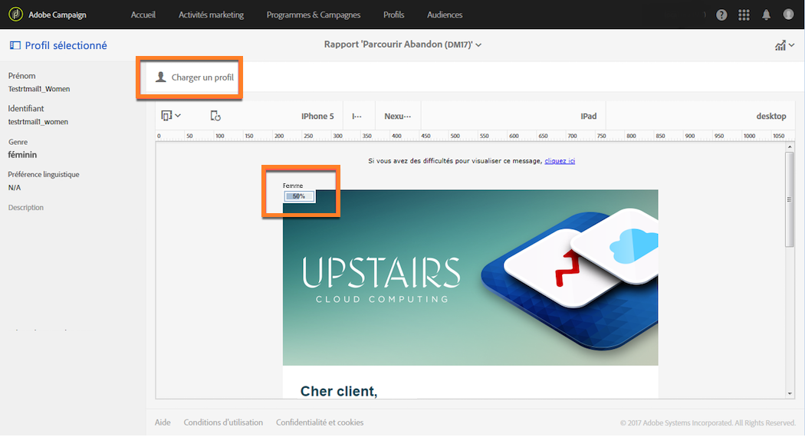Click the Préférence linguistique label

point(44,175)
